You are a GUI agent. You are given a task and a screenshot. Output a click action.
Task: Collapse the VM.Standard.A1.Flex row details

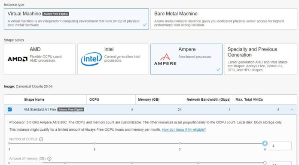point(292,110)
